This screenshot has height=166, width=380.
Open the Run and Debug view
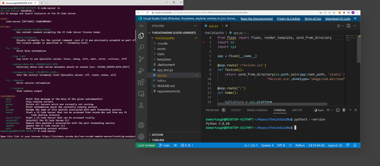tap(141, 71)
